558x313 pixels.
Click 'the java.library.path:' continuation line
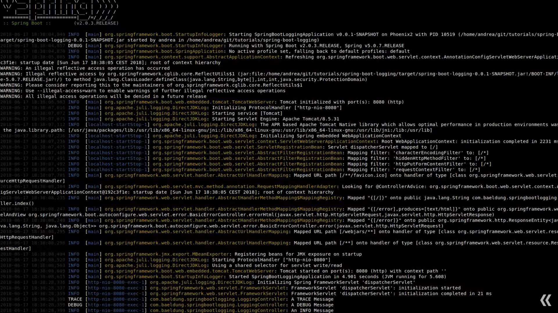[218, 130]
